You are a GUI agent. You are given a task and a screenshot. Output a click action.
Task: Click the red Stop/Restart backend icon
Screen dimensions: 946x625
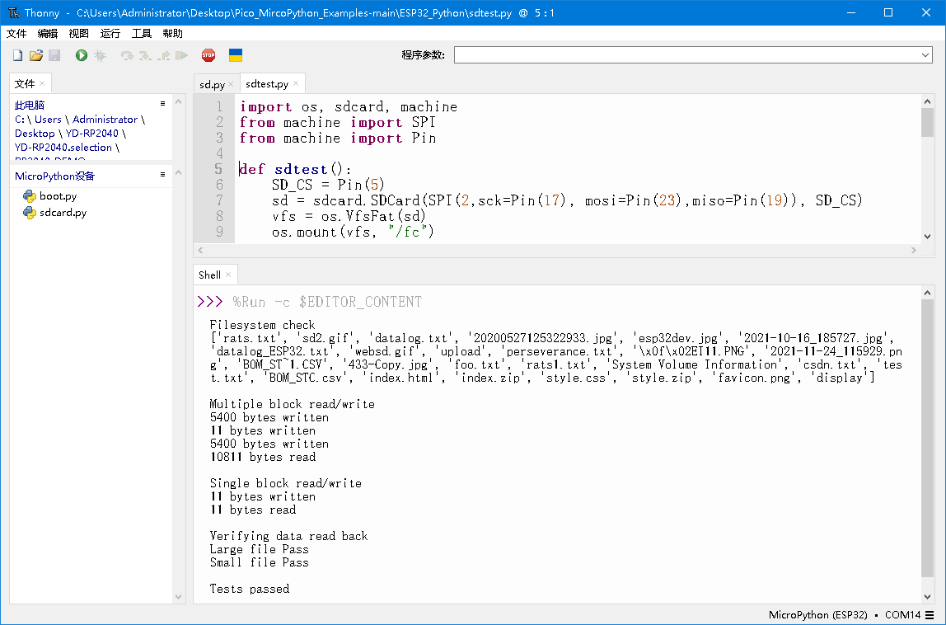pyautogui.click(x=208, y=55)
